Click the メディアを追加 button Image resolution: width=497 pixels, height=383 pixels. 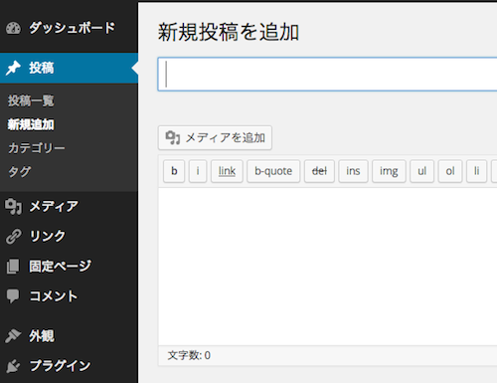tap(215, 137)
